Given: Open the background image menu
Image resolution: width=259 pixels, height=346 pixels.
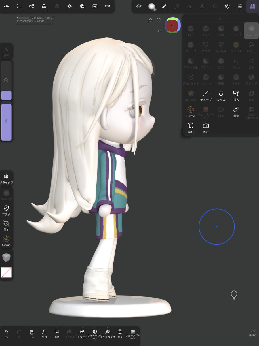Looking at the screenshot, I should (95, 6).
